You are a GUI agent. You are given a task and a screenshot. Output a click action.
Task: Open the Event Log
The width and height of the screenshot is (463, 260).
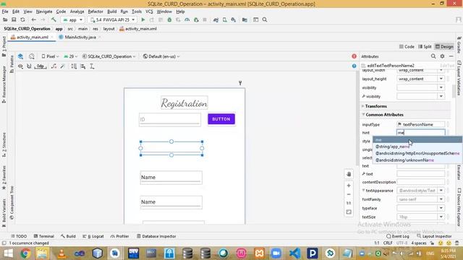[397, 236]
